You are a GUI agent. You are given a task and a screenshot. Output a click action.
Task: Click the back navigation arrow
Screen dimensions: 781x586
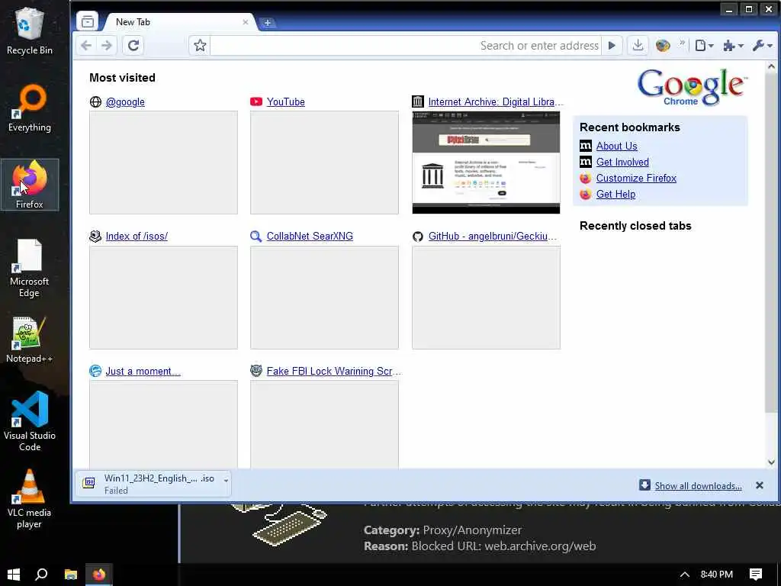[x=85, y=46]
